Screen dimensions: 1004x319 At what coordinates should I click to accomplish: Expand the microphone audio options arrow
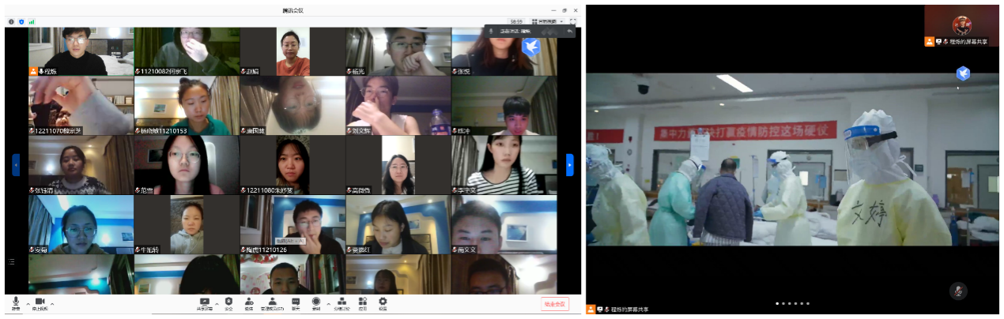point(28,303)
